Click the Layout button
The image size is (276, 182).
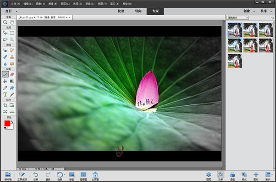coord(72,176)
